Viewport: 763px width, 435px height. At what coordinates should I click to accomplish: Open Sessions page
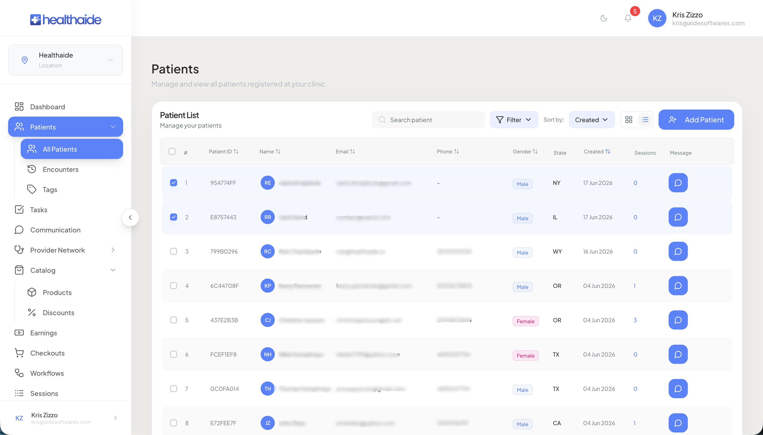(x=65, y=393)
